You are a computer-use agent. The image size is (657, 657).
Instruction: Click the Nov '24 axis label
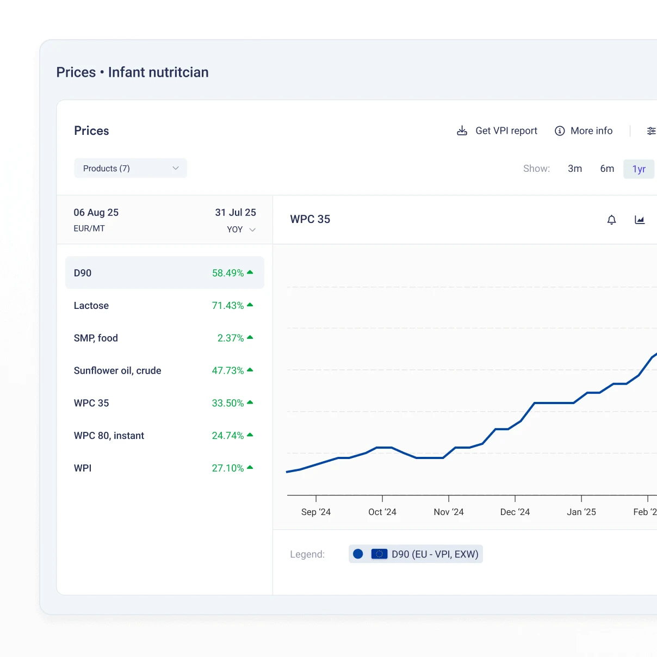click(x=449, y=512)
